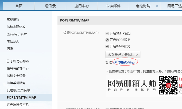The width and height of the screenshot is (182, 109).
Task: Switch to the 通讯录 tab
Action: point(50,6)
